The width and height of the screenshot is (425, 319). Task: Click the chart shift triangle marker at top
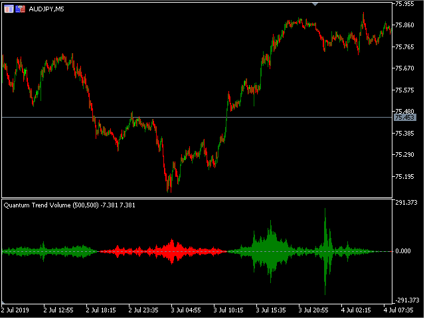[x=315, y=4]
